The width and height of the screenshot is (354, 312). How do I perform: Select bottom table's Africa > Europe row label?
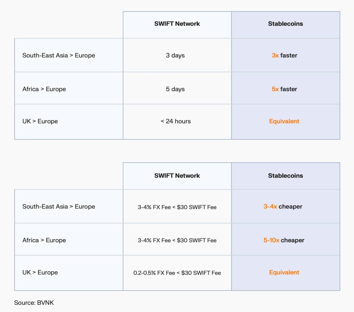[44, 240]
